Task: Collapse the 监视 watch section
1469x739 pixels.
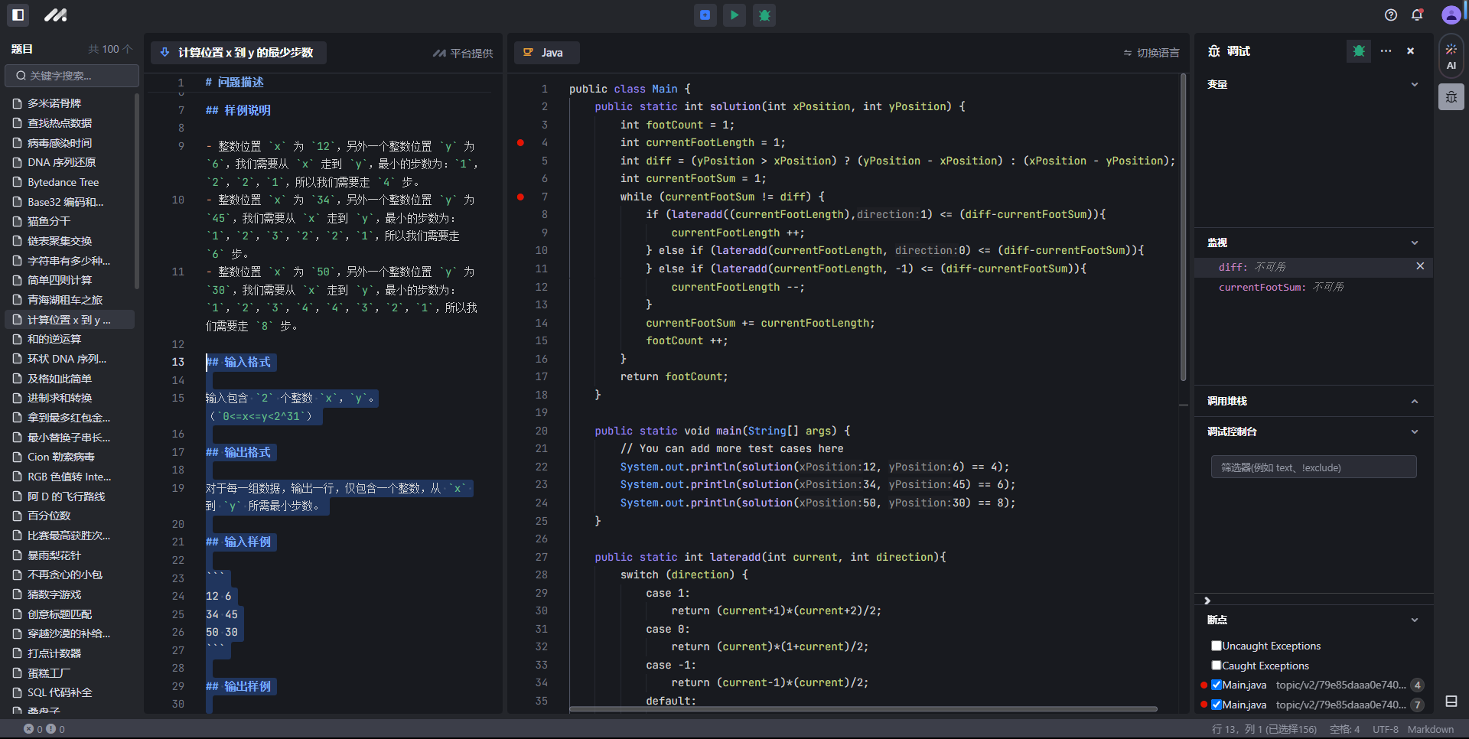Action: click(1414, 243)
